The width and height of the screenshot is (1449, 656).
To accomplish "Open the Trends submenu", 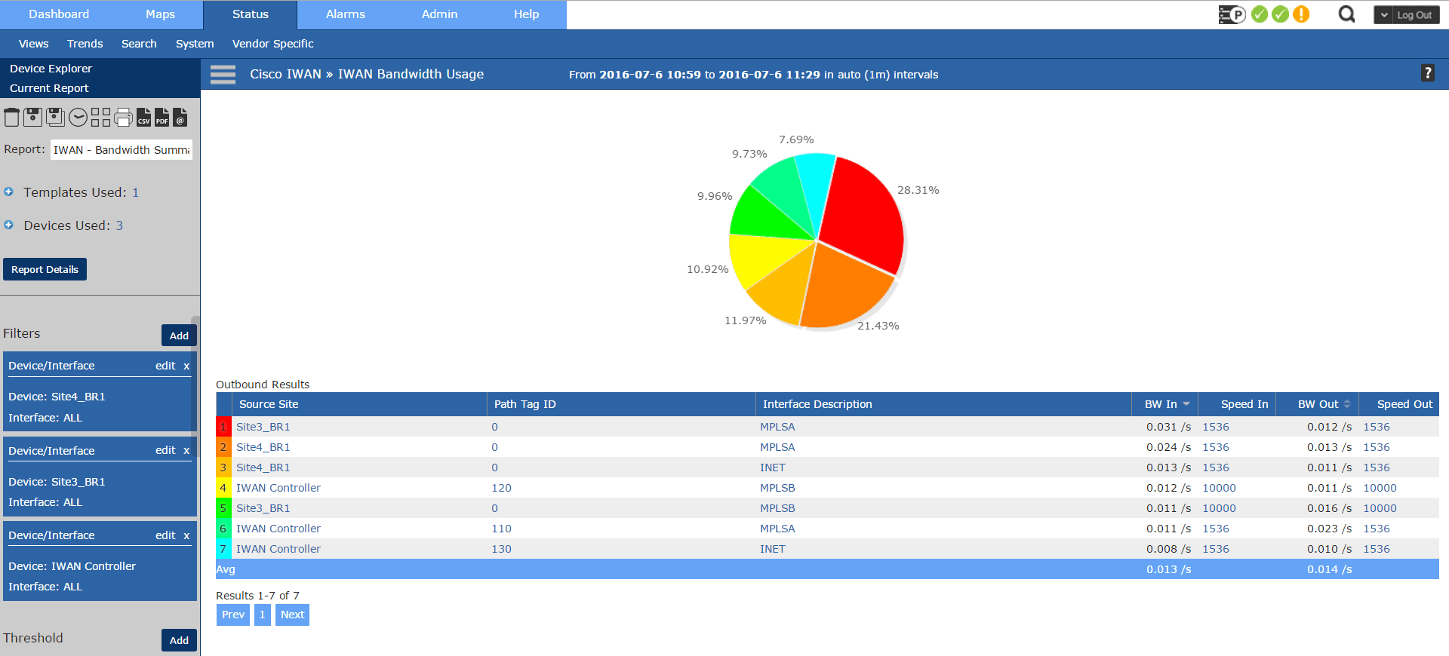I will [85, 44].
